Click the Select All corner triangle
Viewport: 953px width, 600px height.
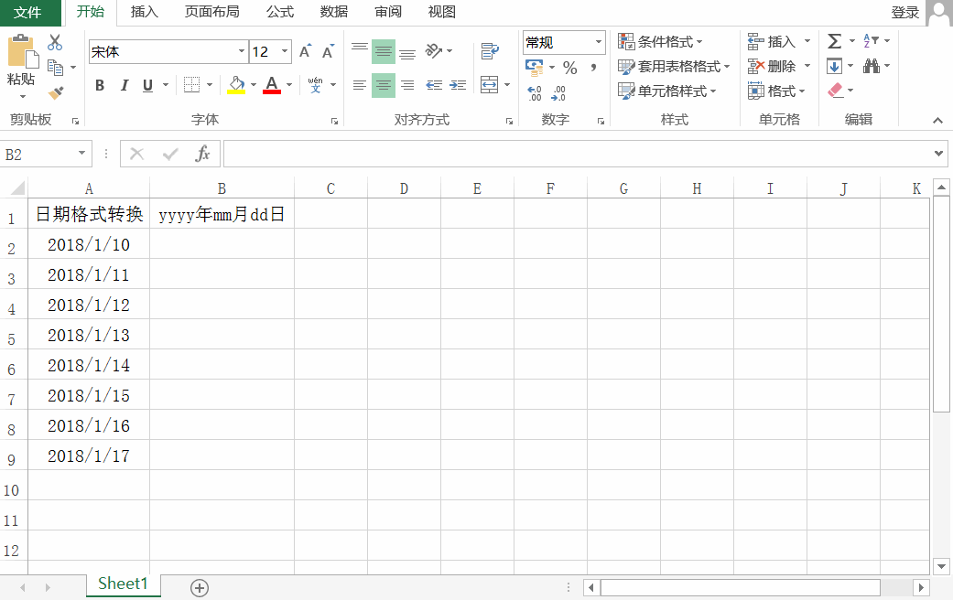point(17,187)
